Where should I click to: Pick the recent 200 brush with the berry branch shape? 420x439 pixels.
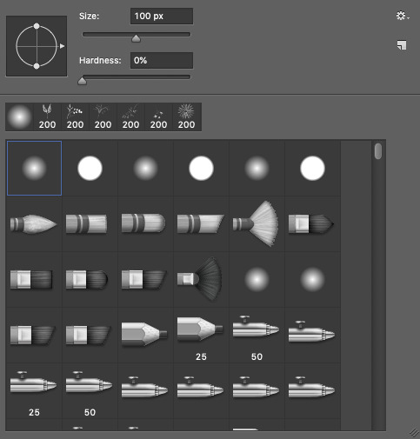click(75, 116)
